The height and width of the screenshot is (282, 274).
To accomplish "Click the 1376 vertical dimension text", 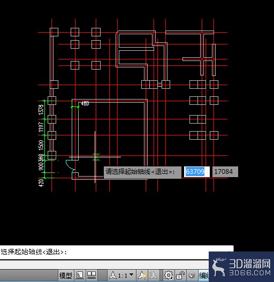I will 41,110.
